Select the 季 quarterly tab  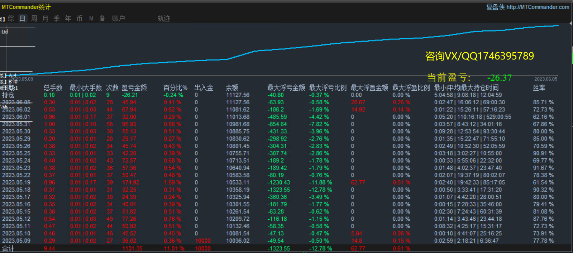click(57, 19)
